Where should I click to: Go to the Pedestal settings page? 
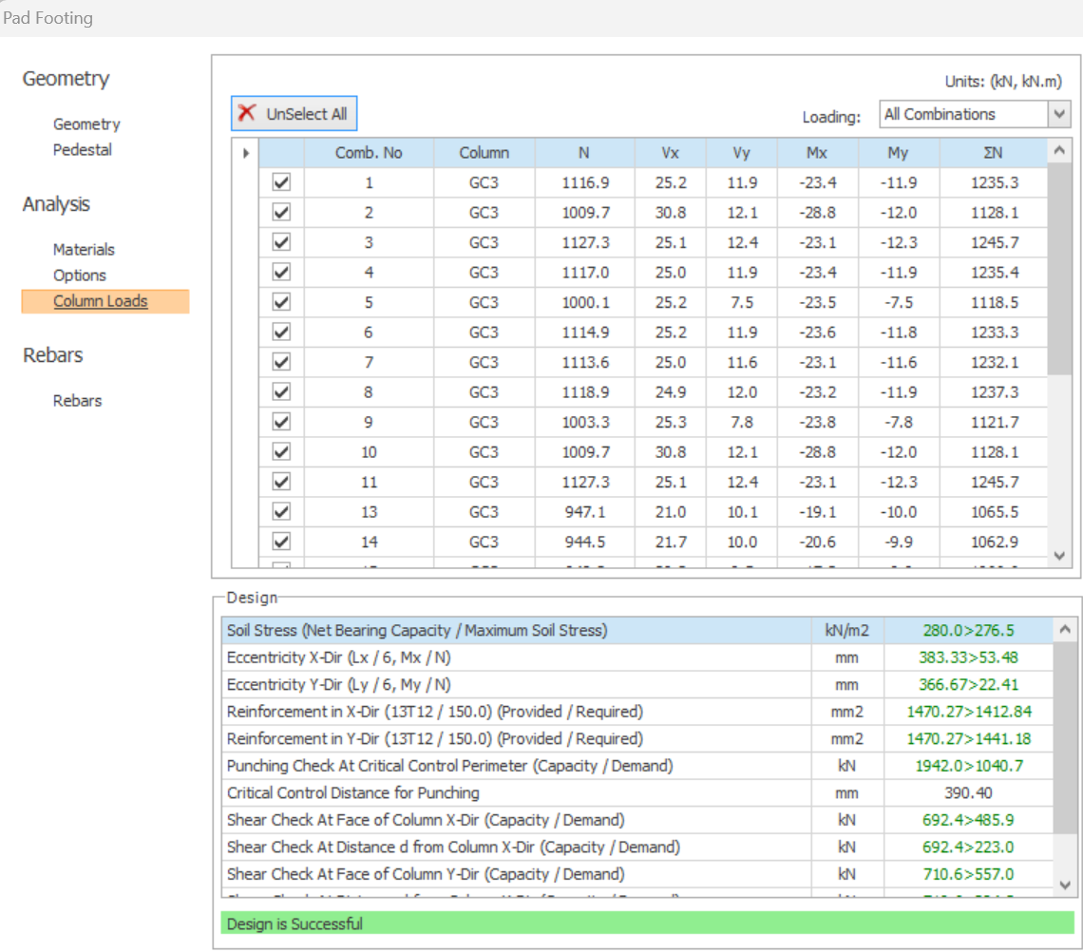click(83, 150)
